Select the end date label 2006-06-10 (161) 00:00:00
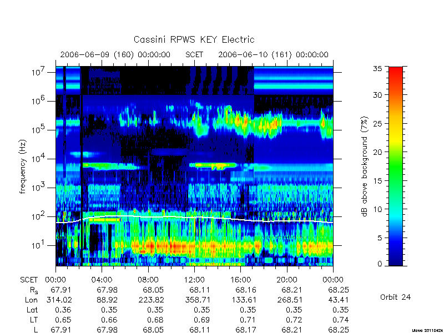Screen dimensions: 444x333 pyautogui.click(x=273, y=54)
